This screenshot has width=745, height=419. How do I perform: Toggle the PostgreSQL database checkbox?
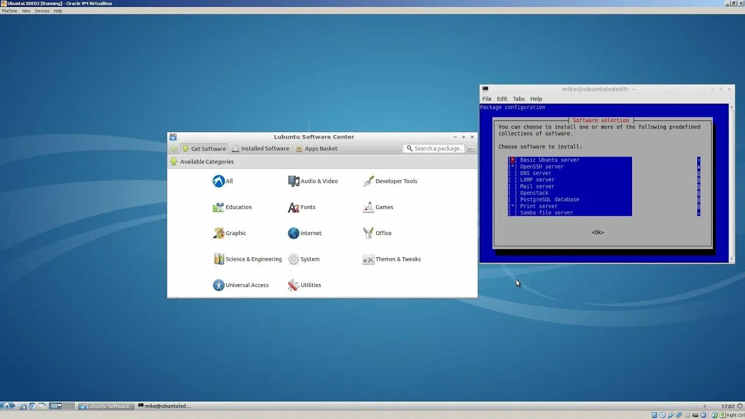513,200
